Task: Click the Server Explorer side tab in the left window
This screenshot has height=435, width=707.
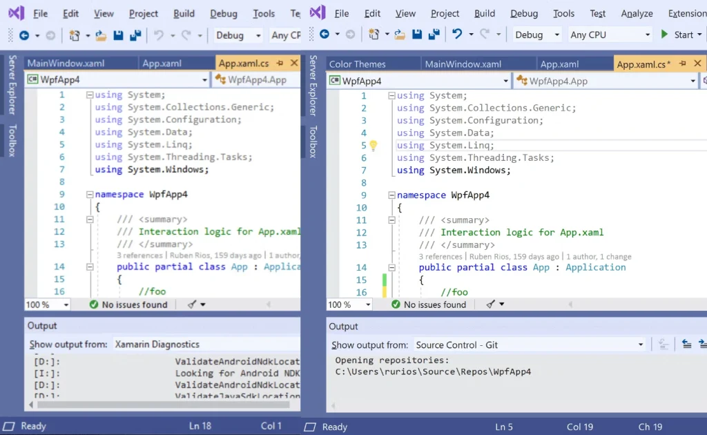Action: tap(12, 85)
